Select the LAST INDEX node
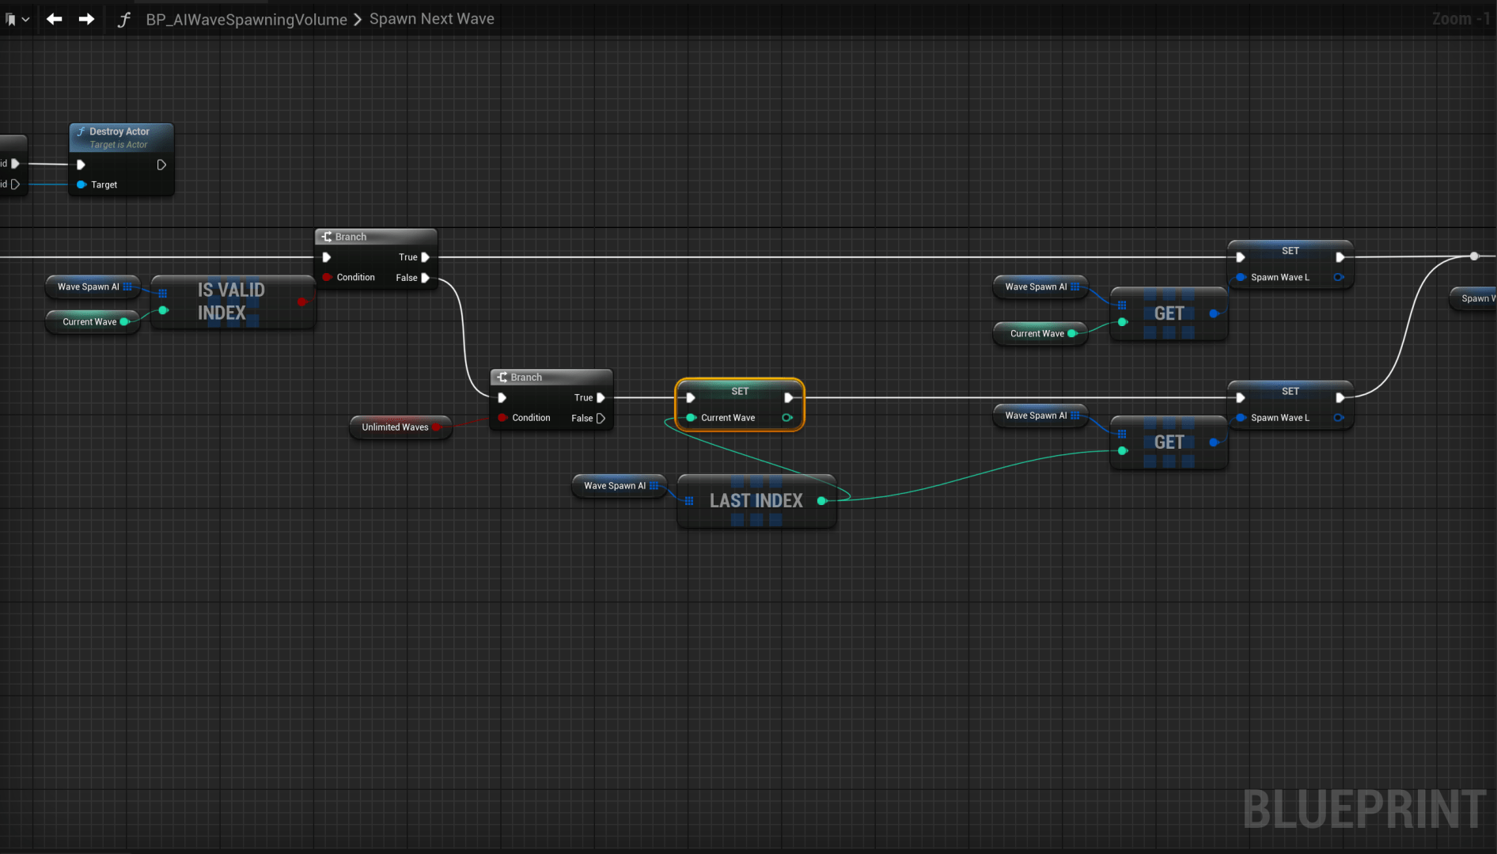1497x854 pixels. (756, 501)
